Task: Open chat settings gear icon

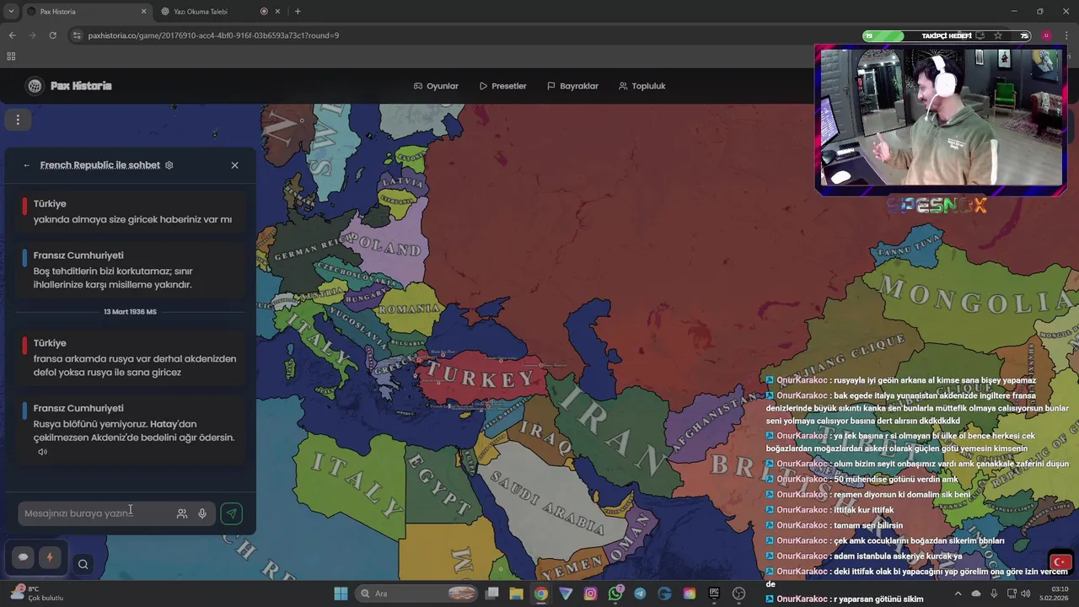Action: click(x=169, y=165)
